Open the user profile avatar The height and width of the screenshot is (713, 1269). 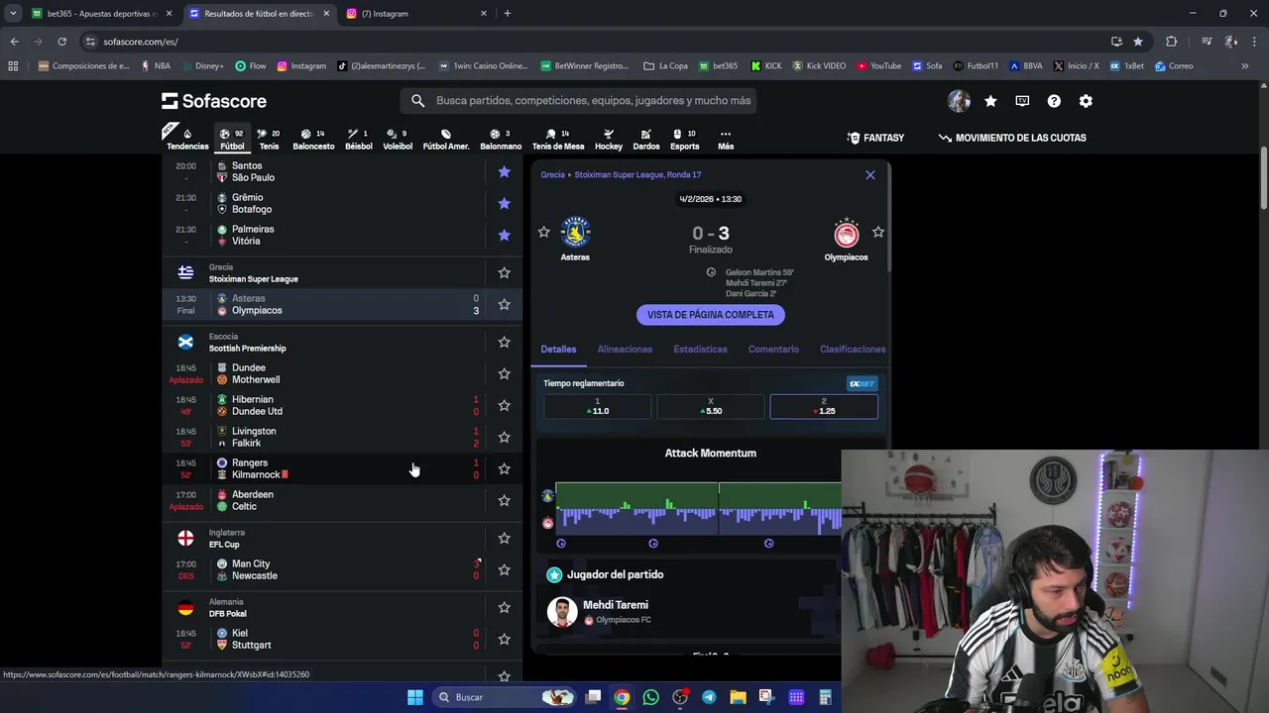959,101
